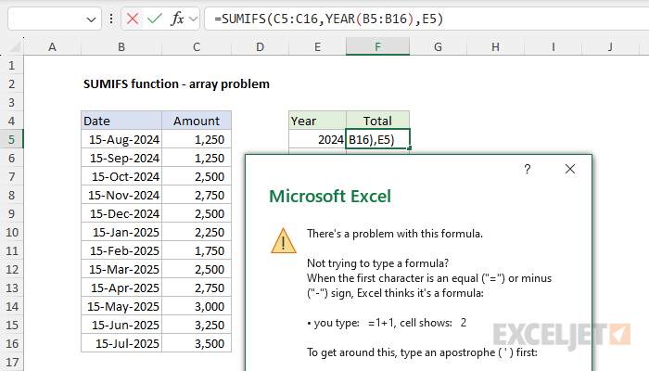The height and width of the screenshot is (371, 649).
Task: Select cell containing year 2024
Action: [x=317, y=139]
